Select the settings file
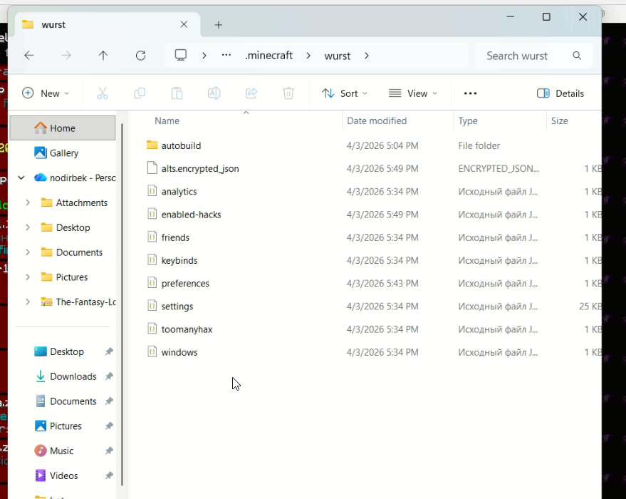The width and height of the screenshot is (626, 499). pos(177,307)
